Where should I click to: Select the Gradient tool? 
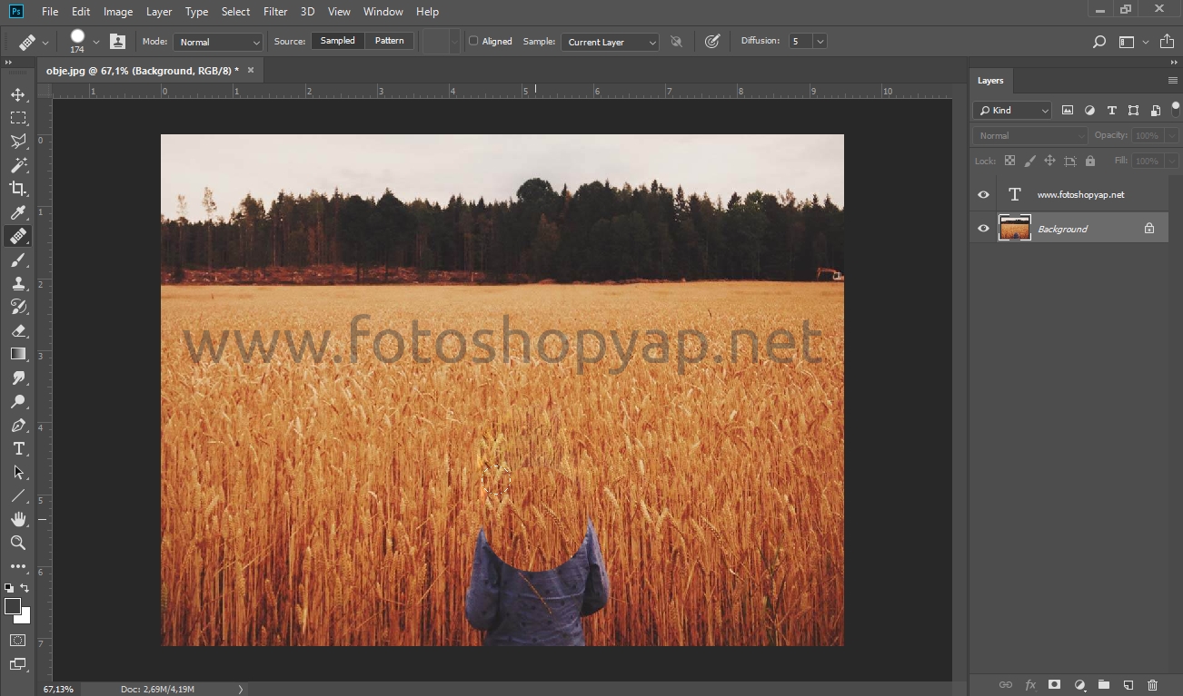tap(18, 354)
